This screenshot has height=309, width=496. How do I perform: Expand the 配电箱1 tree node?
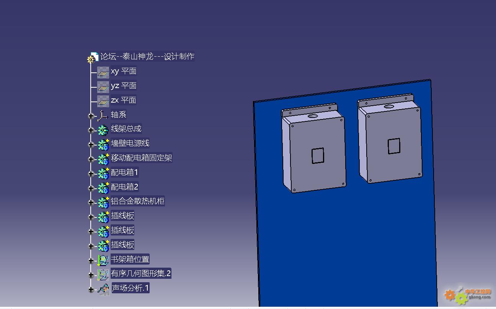pos(91,174)
